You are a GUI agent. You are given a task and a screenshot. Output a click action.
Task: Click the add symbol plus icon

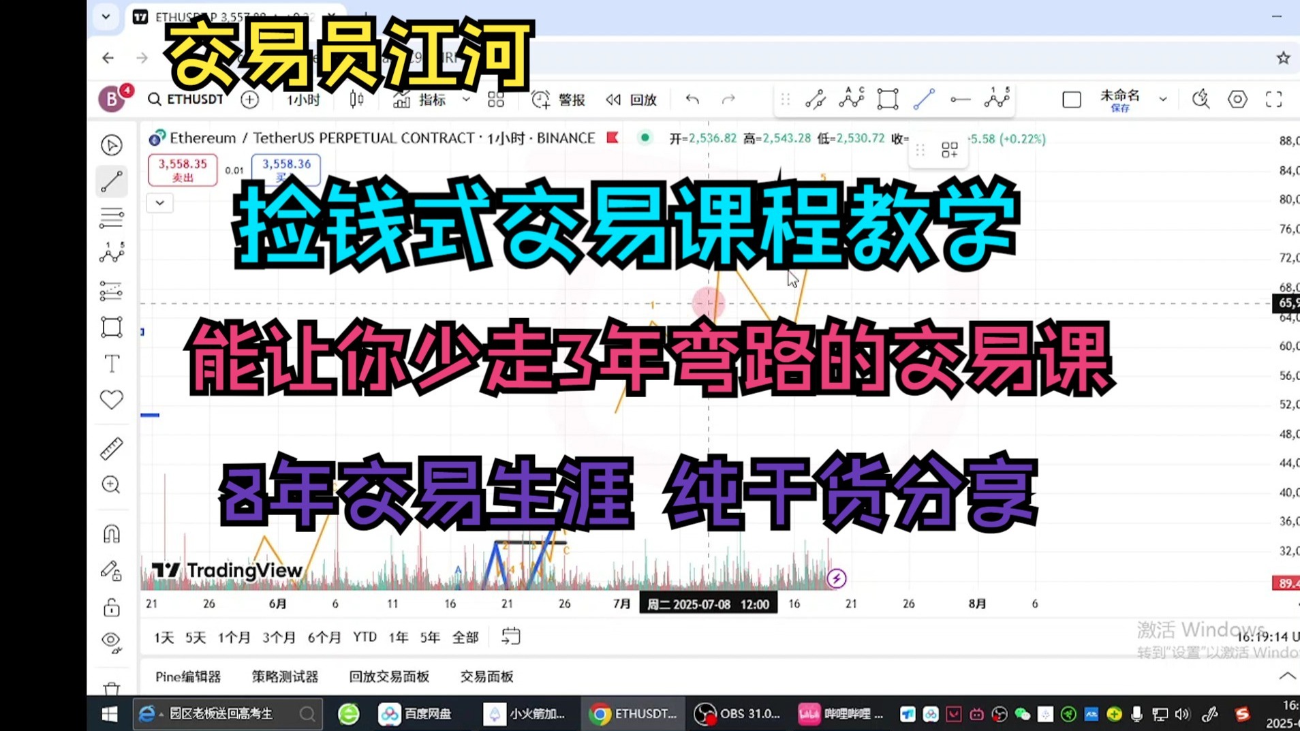coord(250,99)
